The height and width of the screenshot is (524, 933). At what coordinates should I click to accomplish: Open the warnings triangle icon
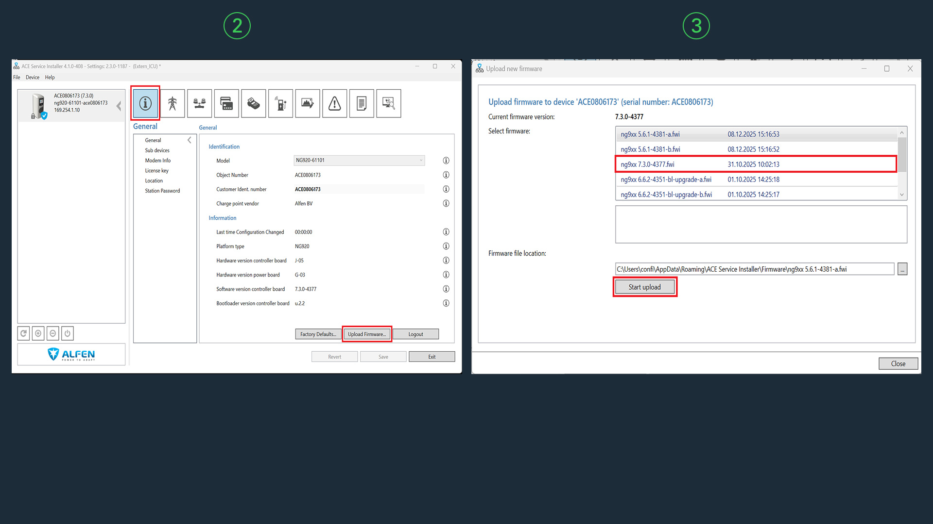point(335,103)
